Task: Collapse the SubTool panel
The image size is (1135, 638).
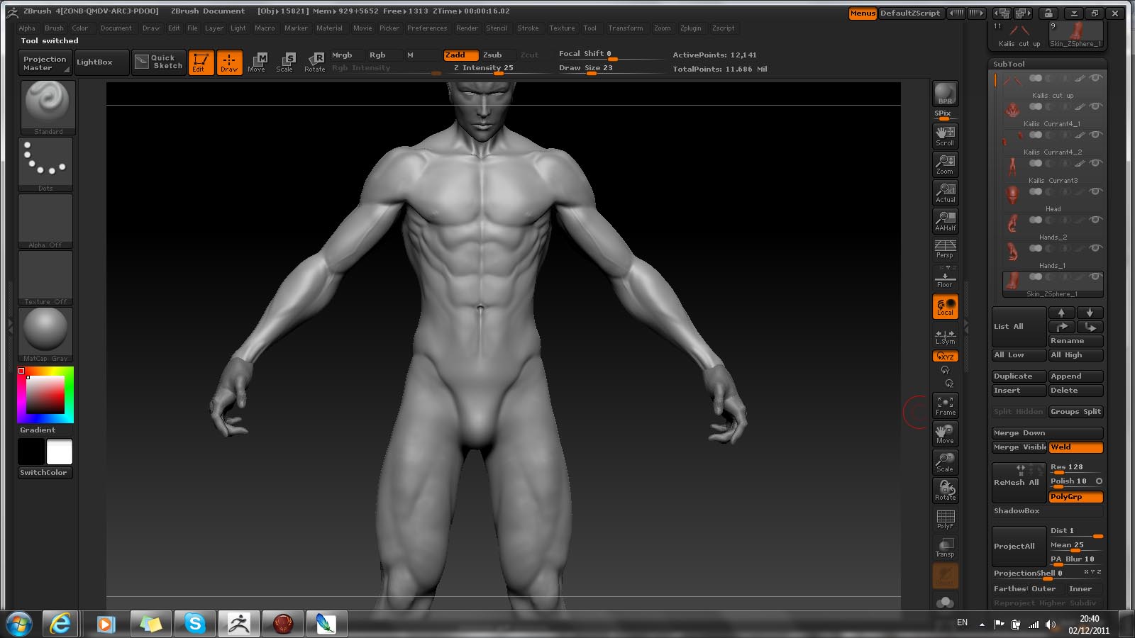Action: 1010,64
